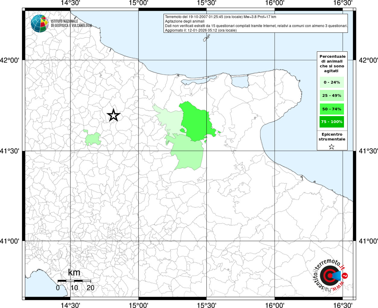
Task: Click the 'Epicentro strumentale' legend label
Action: point(332,137)
